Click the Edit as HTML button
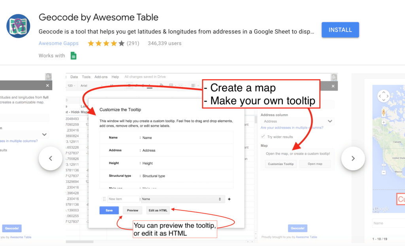Viewport: 405px width, 246px height. (x=158, y=210)
